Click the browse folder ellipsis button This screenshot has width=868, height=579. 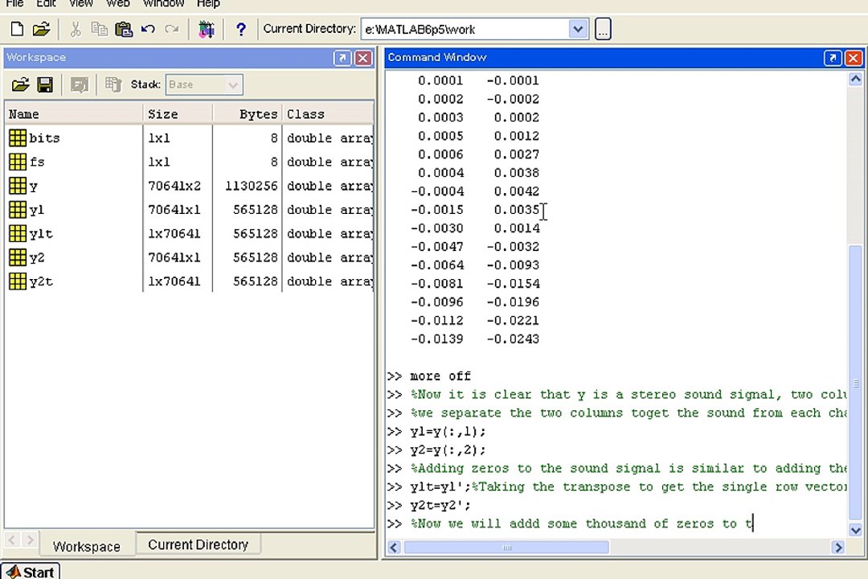(x=603, y=29)
